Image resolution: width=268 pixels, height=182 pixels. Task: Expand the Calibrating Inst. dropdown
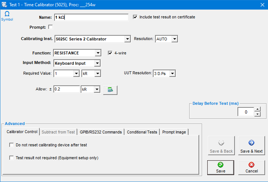pyautogui.click(x=127, y=39)
